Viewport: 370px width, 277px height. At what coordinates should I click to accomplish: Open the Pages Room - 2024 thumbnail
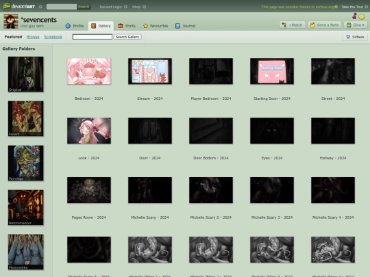click(89, 190)
